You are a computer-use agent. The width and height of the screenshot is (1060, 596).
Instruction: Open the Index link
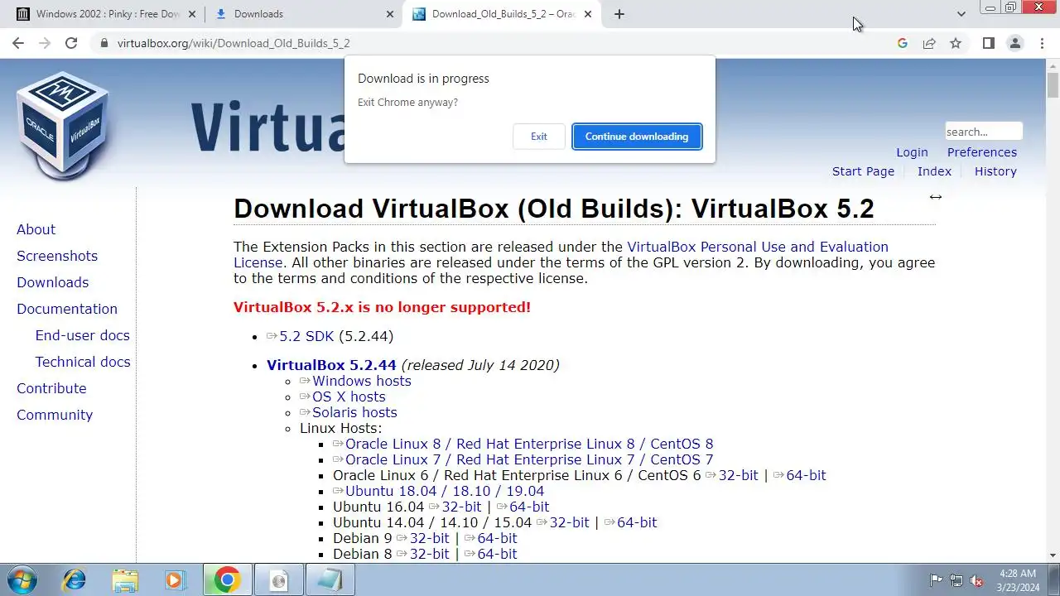(x=934, y=171)
